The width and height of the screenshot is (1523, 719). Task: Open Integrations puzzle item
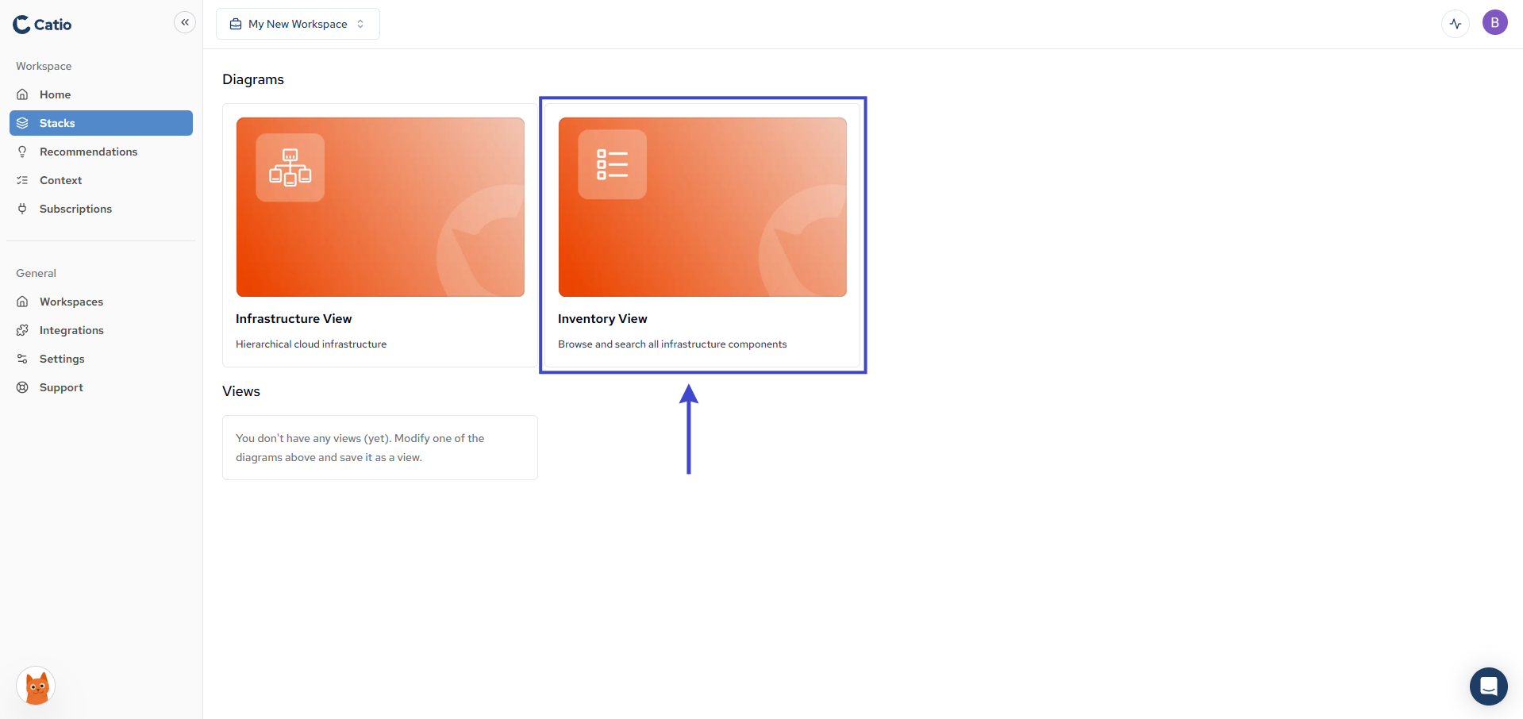tap(71, 330)
